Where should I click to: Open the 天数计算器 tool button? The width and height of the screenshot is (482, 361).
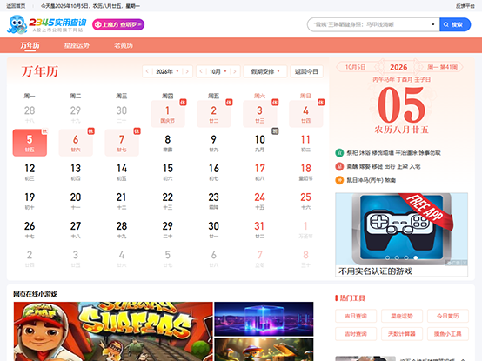pos(401,334)
